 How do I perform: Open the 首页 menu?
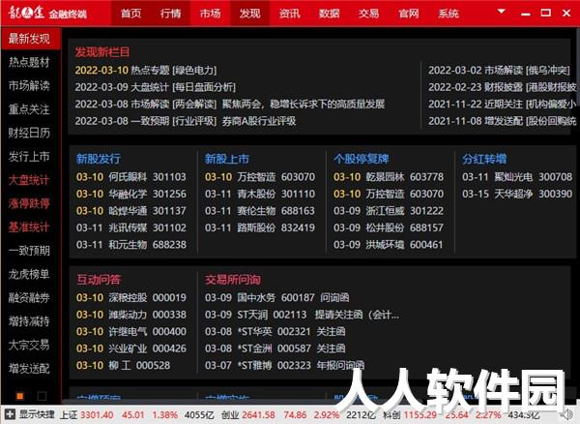coord(130,14)
